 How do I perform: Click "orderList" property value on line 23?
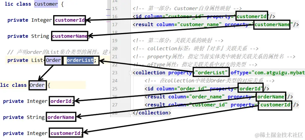coord(211,73)
